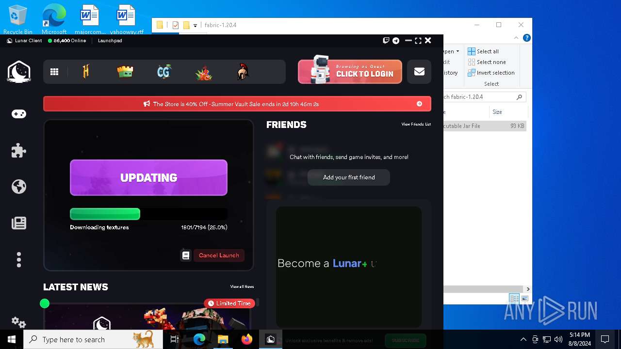Open View Friends List link
This screenshot has height=349, width=621.
click(x=416, y=125)
